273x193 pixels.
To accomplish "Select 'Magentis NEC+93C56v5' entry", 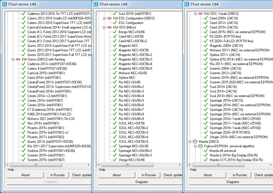I will coord(136,69).
